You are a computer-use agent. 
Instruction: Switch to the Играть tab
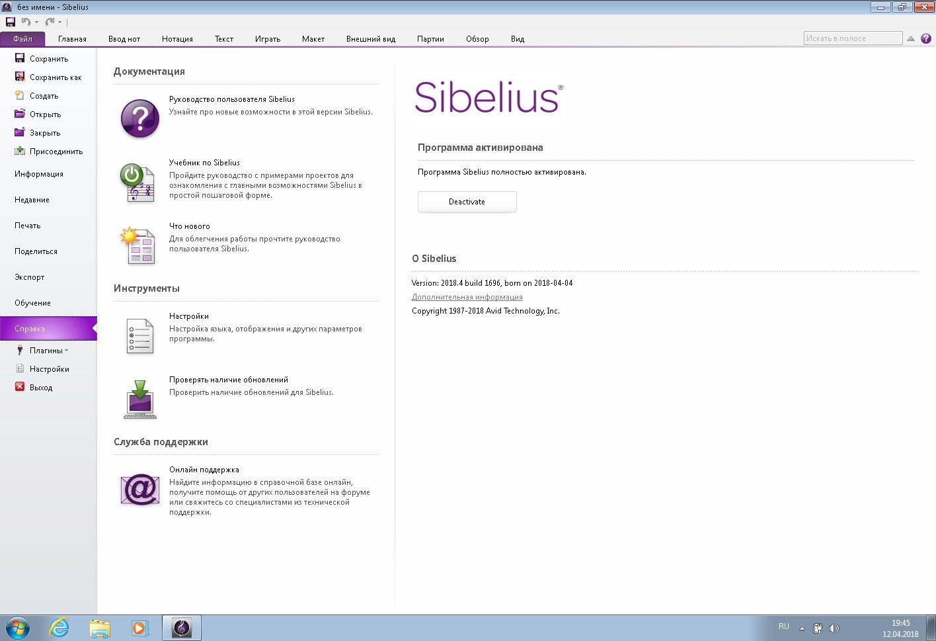pos(268,39)
